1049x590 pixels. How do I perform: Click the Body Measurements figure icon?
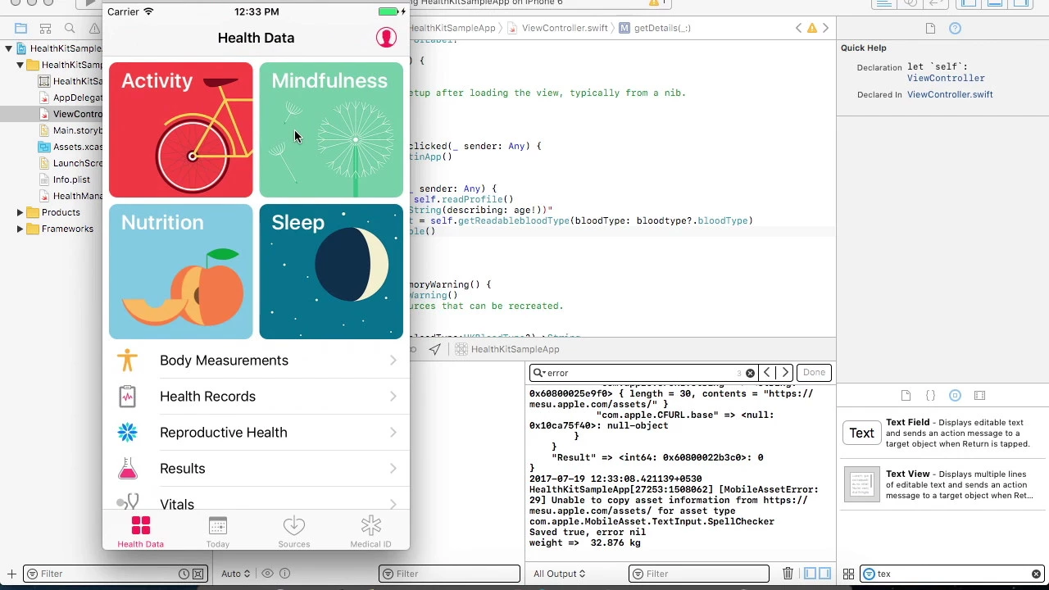(x=127, y=361)
